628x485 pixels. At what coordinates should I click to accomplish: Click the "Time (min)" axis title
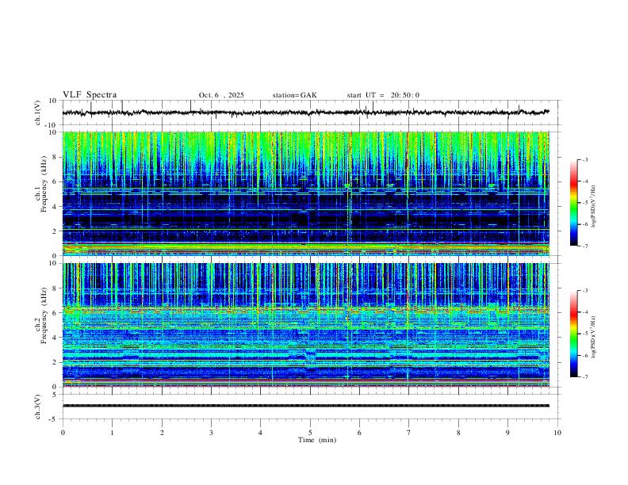pos(317,440)
